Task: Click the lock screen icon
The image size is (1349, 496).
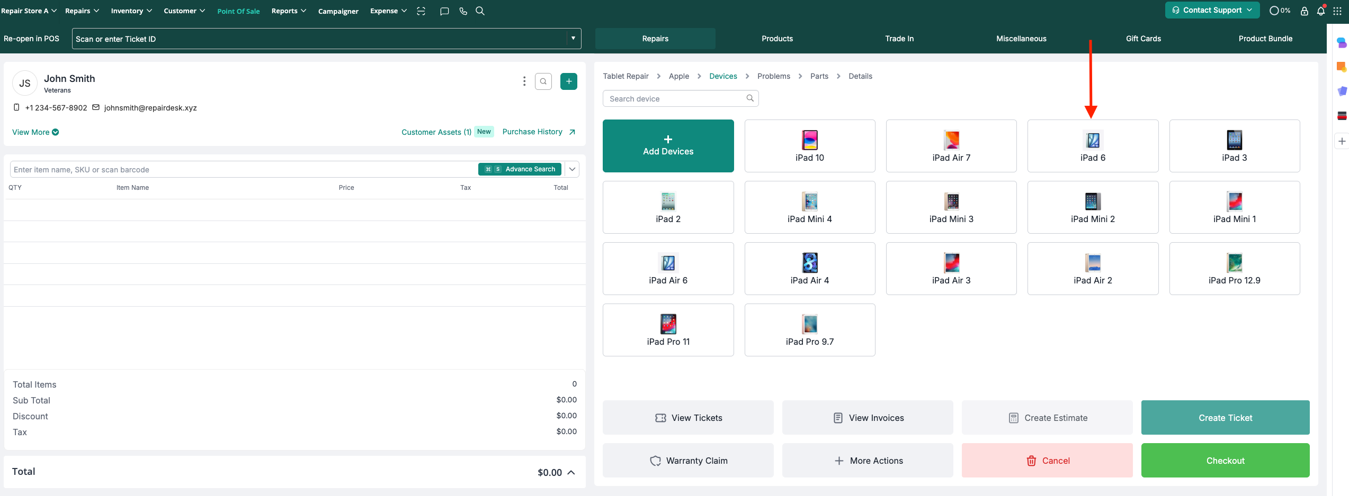Action: [x=1304, y=11]
